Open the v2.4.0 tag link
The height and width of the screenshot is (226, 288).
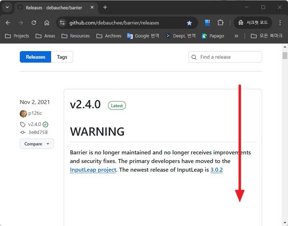[x=35, y=124]
